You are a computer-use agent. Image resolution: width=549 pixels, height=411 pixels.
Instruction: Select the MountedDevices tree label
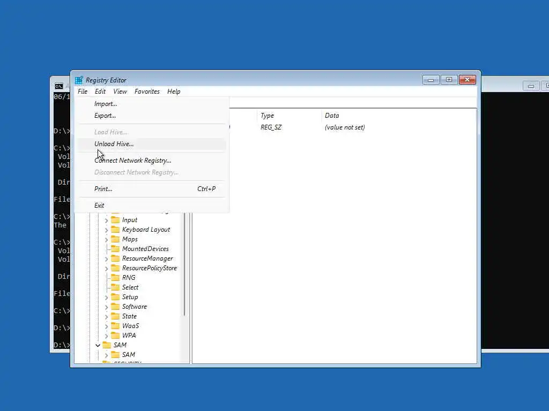tap(145, 249)
